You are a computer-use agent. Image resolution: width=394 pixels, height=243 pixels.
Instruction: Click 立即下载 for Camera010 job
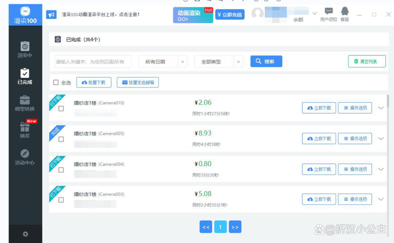319,108
